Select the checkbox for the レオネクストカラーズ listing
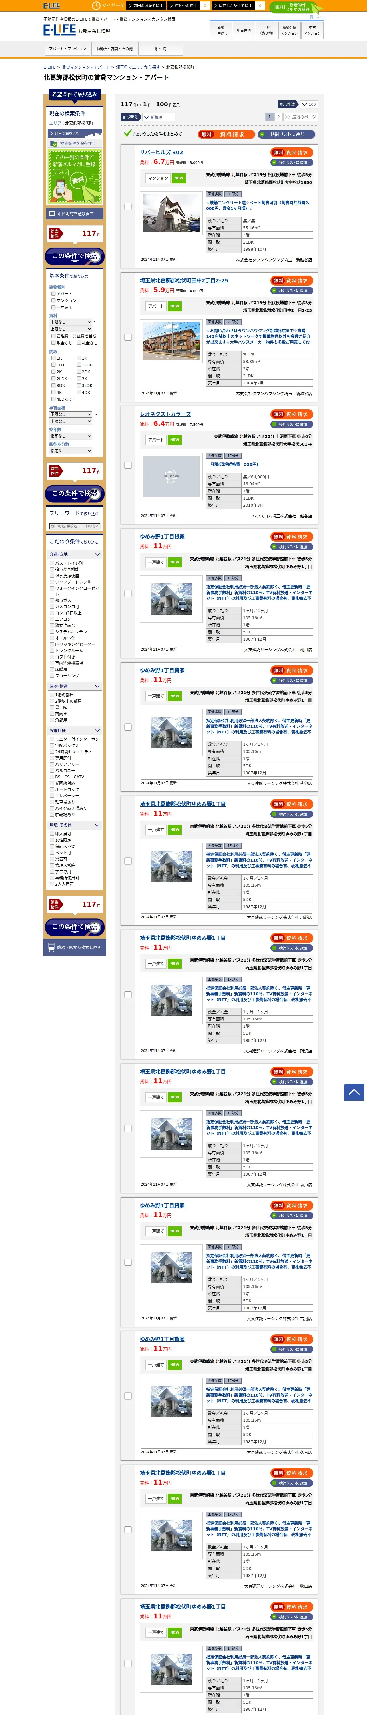This screenshot has height=1715, width=367. pyautogui.click(x=128, y=465)
